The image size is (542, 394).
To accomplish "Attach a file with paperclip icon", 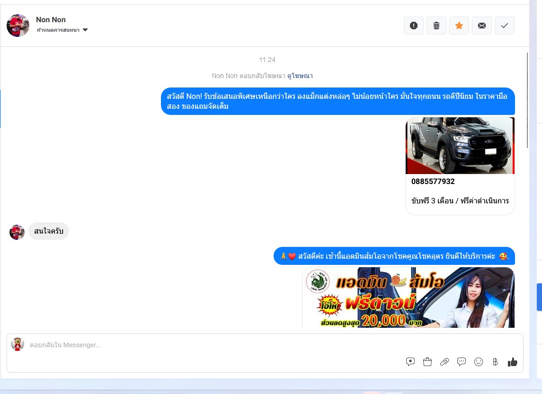I will (444, 362).
